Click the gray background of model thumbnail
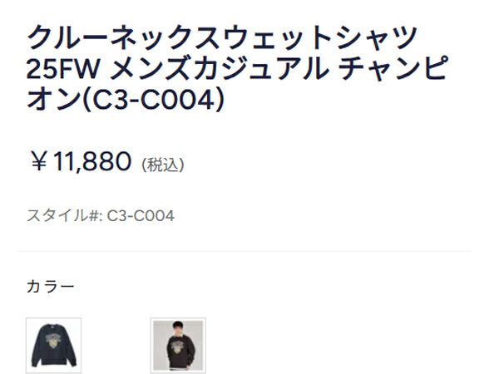 [161, 334]
